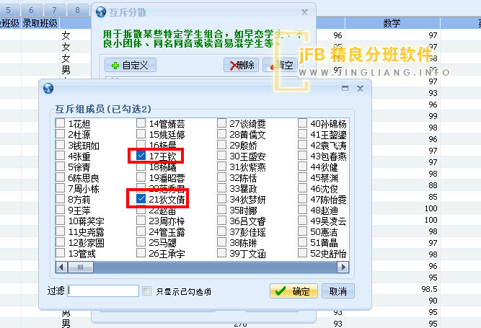
Task: Enable 只显示已勾选项 option
Action: point(147,291)
